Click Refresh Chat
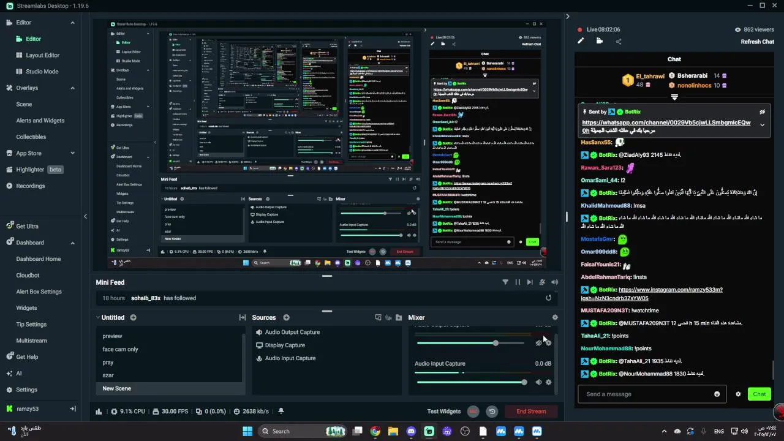The width and height of the screenshot is (784, 441). pyautogui.click(x=758, y=42)
